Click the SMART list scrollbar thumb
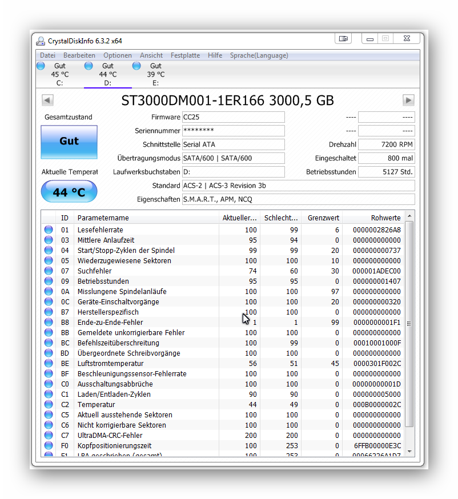The height and width of the screenshot is (499, 458). coord(409,324)
